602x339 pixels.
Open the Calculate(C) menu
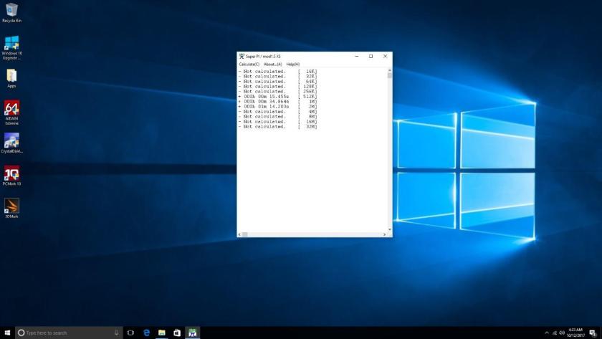[249, 65]
